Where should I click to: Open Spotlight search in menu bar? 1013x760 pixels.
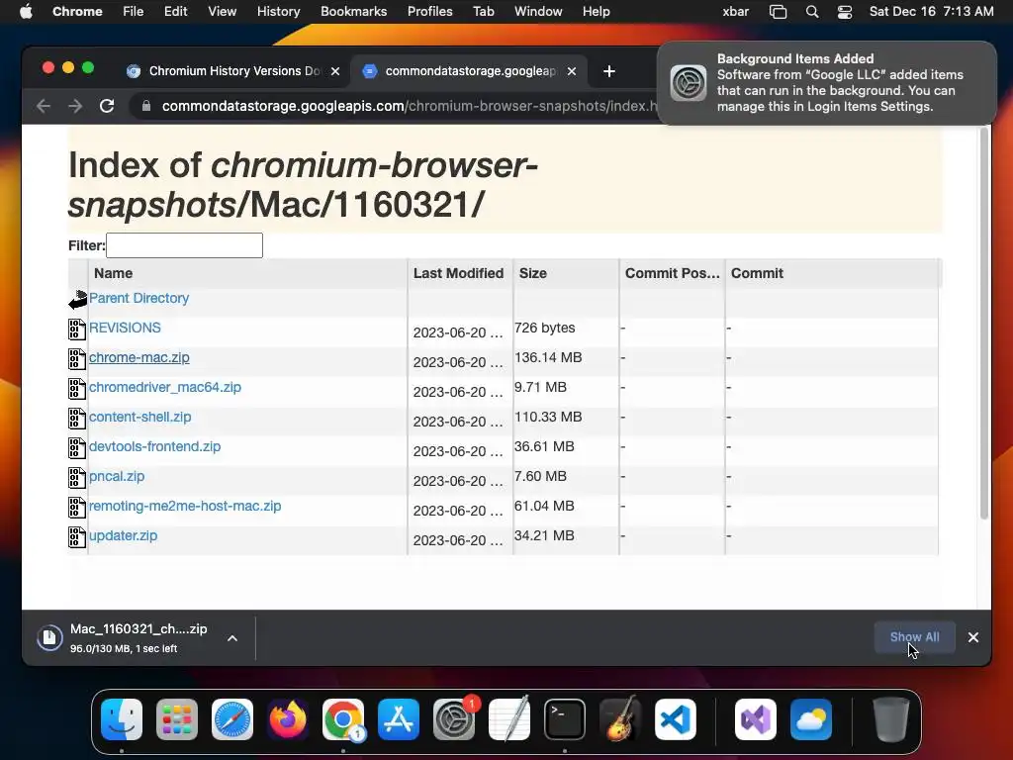pos(812,12)
